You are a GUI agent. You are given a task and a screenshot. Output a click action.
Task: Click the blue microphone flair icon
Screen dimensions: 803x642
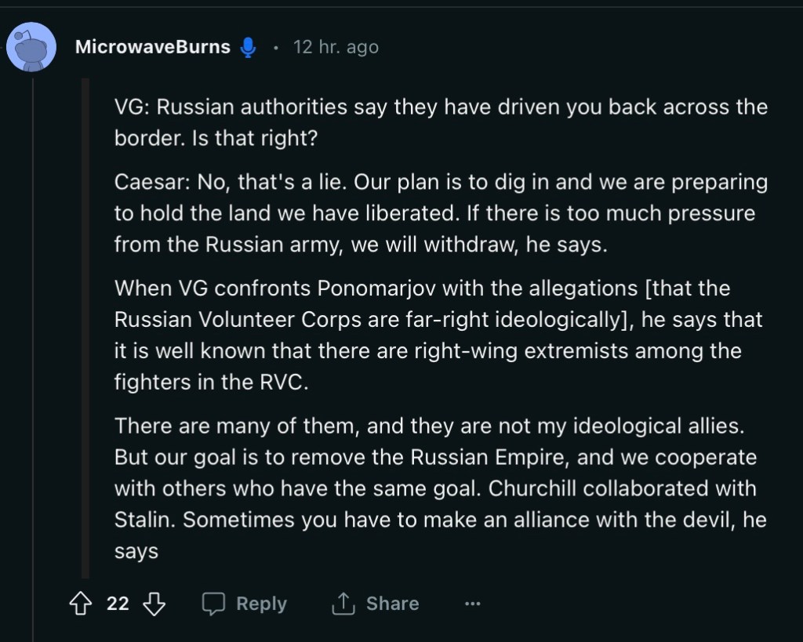249,48
